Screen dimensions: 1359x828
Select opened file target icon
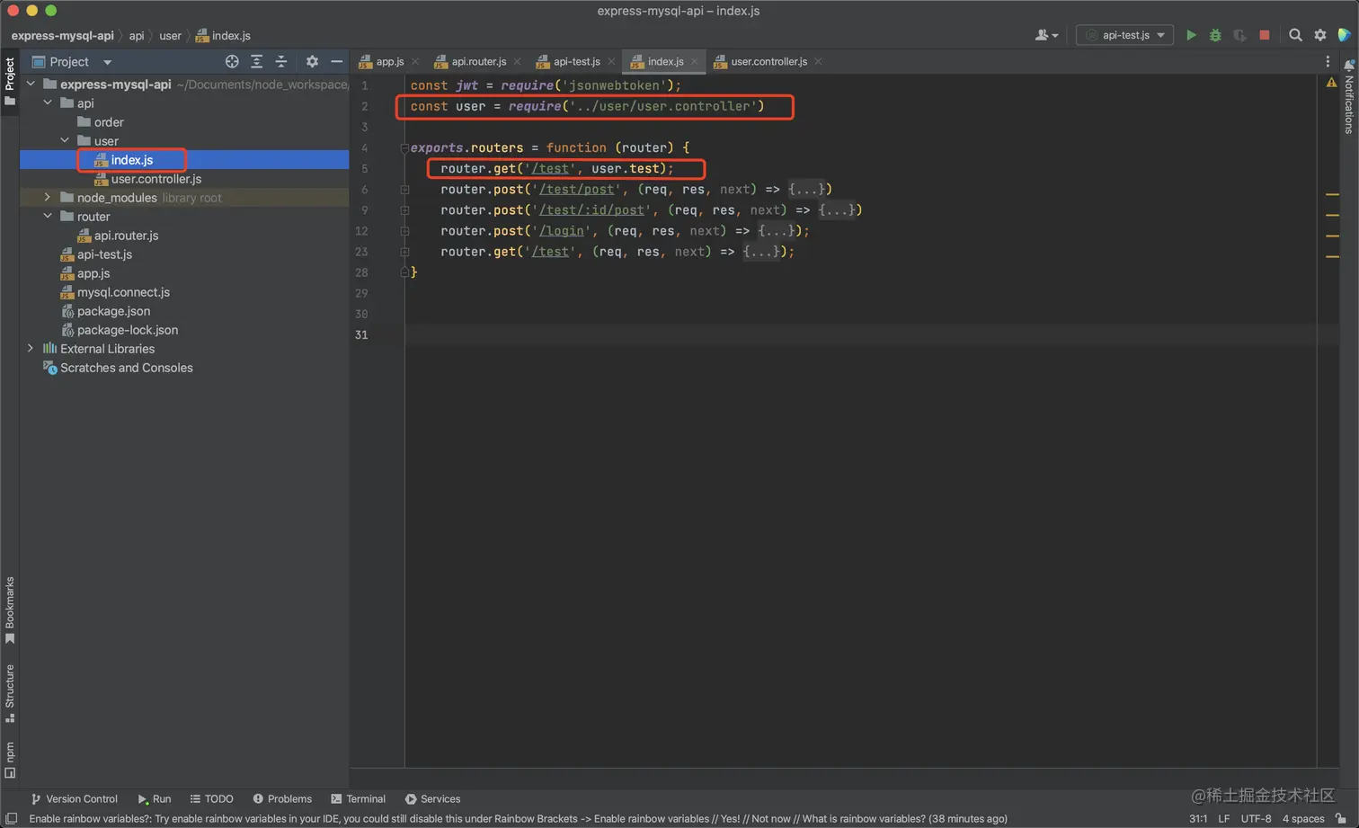[x=232, y=61]
